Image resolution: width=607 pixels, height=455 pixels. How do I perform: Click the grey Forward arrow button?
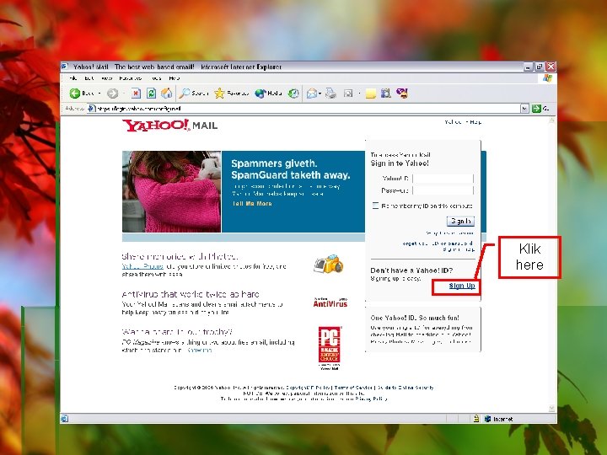pos(112,94)
